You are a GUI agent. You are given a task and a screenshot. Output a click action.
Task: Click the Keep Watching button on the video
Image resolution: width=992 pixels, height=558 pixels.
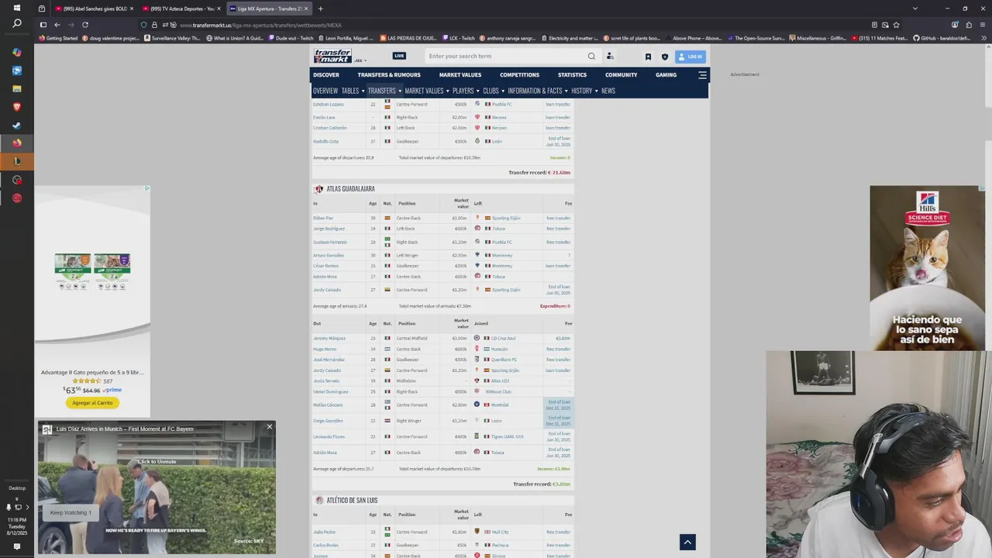pos(71,512)
